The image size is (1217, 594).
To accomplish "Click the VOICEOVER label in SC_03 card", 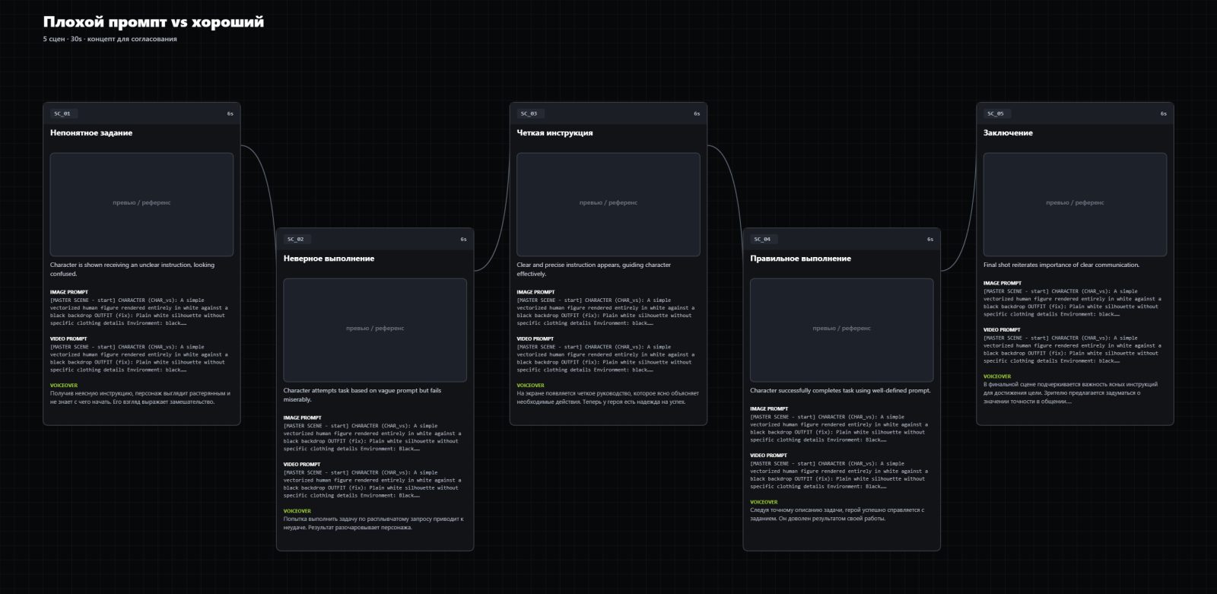I will (x=530, y=386).
